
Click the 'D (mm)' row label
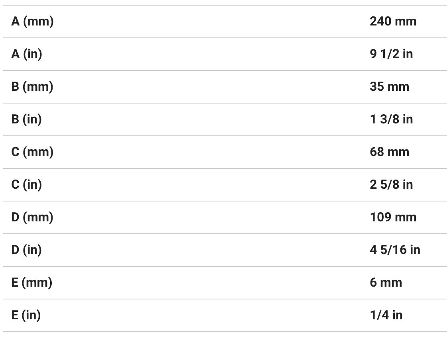pyautogui.click(x=32, y=217)
